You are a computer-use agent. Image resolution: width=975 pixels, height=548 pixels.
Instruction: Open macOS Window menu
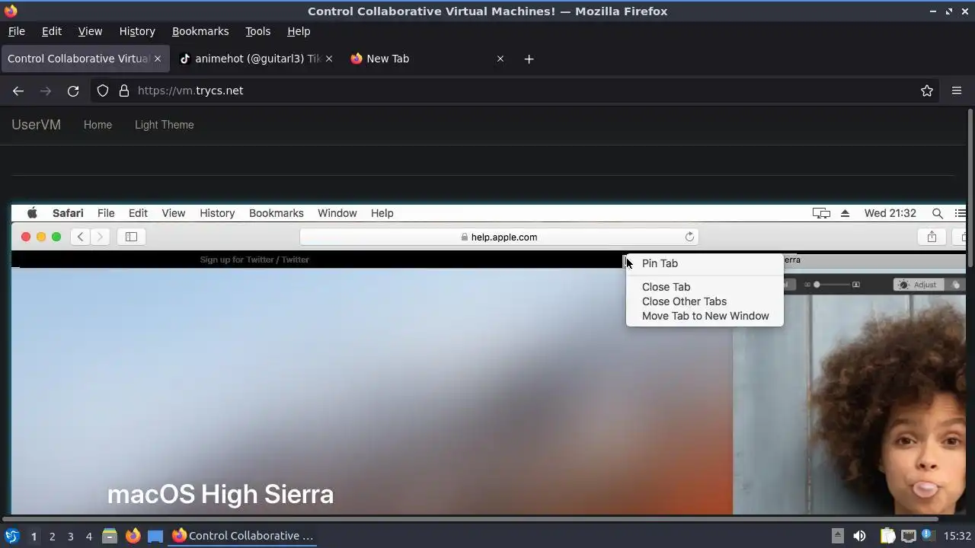337,213
